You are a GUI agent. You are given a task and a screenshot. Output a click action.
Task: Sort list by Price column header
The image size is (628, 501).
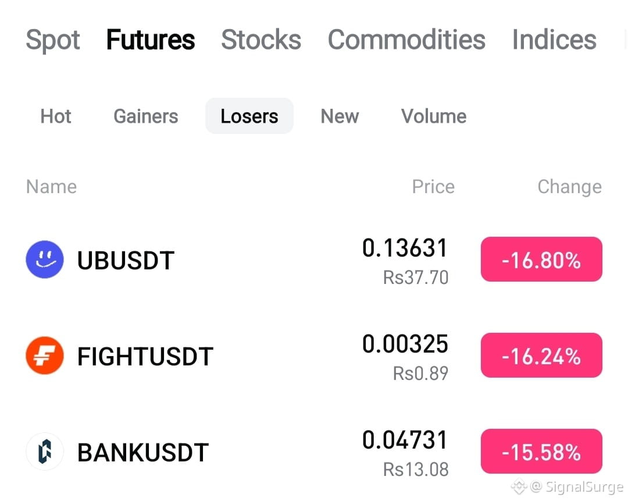click(433, 187)
